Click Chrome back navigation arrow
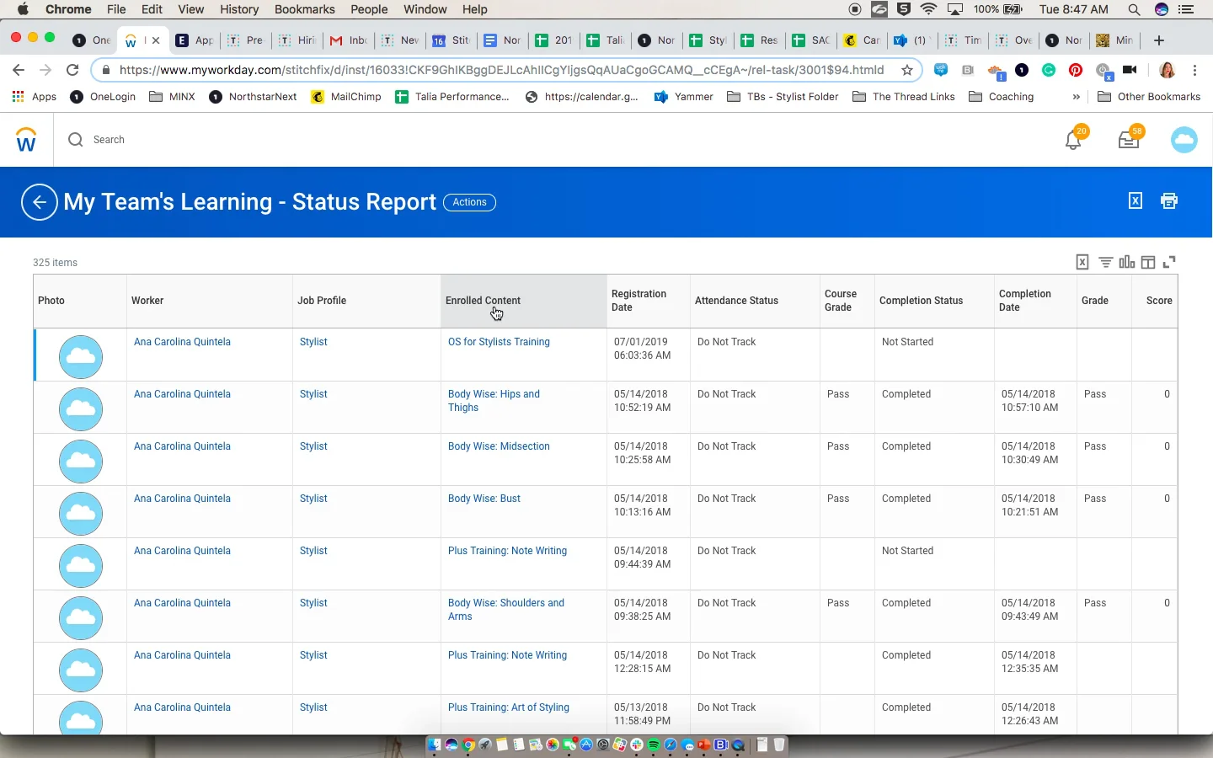 point(19,70)
